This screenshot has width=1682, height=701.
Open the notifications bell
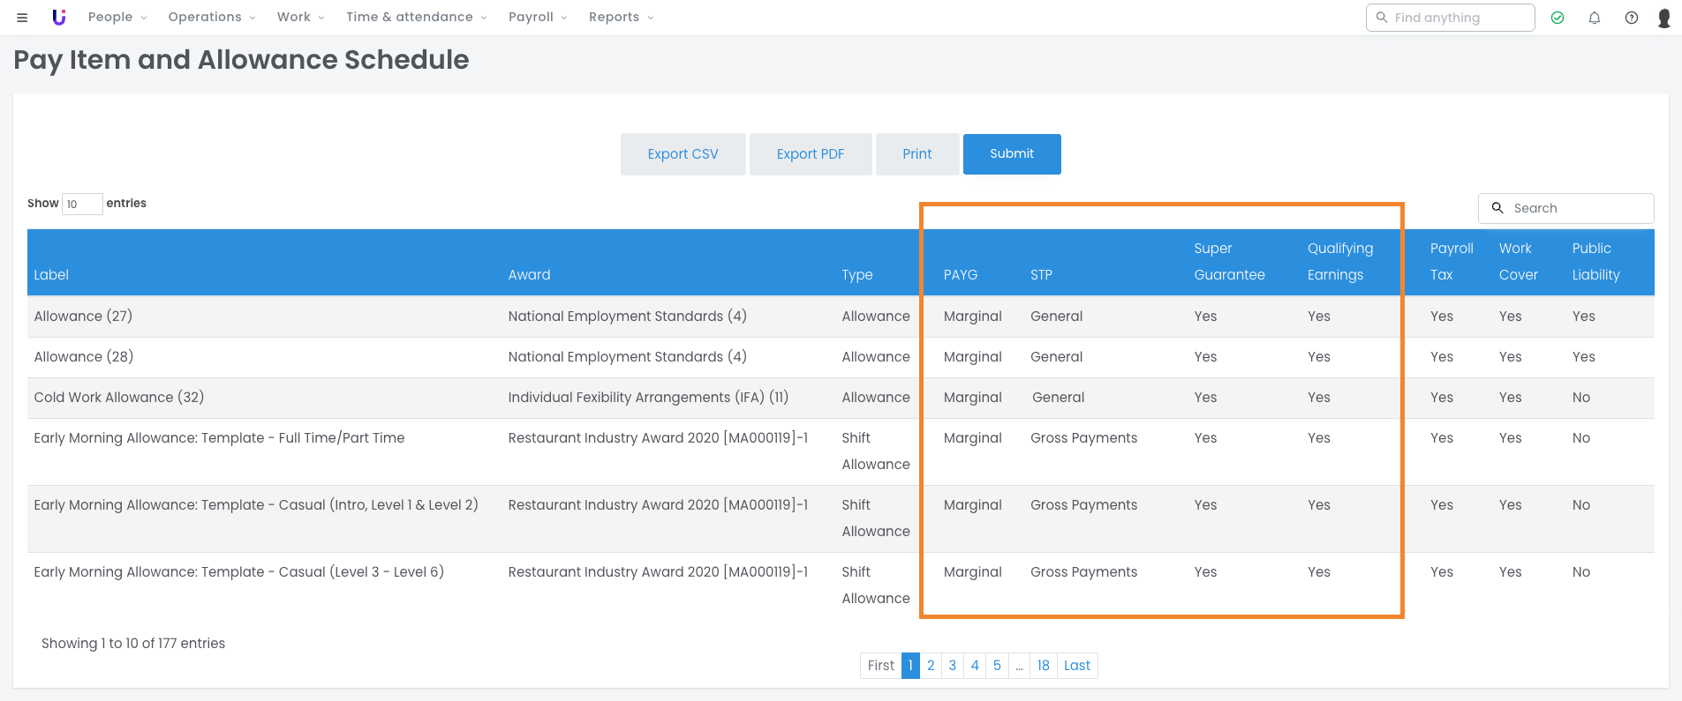pos(1595,18)
